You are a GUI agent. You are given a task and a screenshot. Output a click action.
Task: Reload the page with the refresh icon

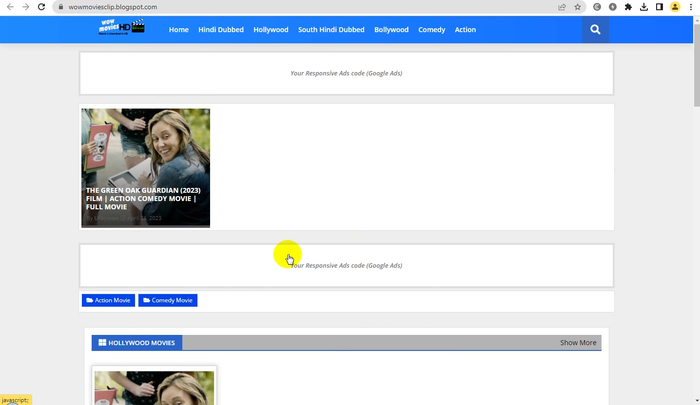(41, 7)
